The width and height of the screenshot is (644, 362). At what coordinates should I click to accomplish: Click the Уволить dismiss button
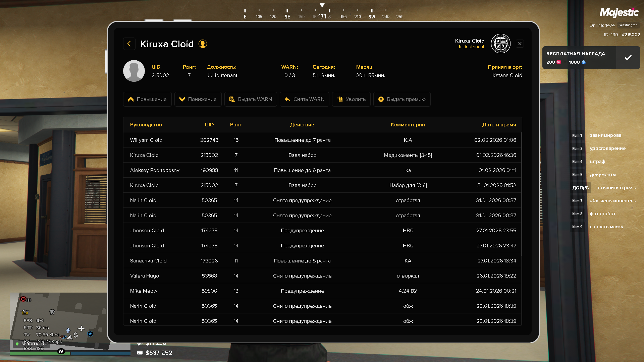(x=351, y=99)
